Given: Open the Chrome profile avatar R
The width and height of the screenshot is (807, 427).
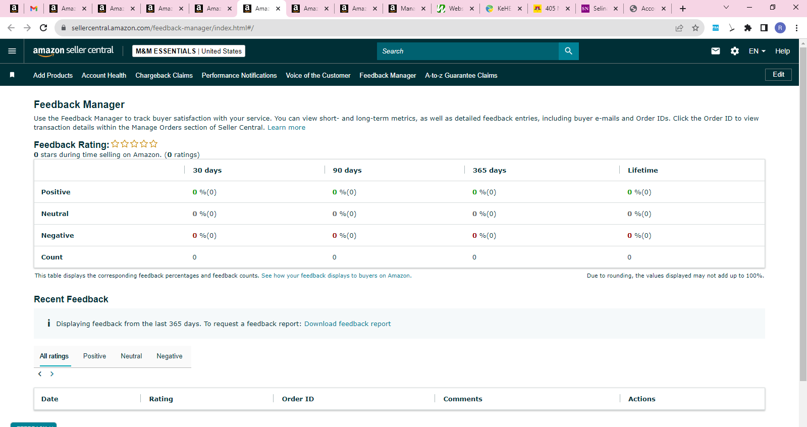Looking at the screenshot, I should click(780, 28).
